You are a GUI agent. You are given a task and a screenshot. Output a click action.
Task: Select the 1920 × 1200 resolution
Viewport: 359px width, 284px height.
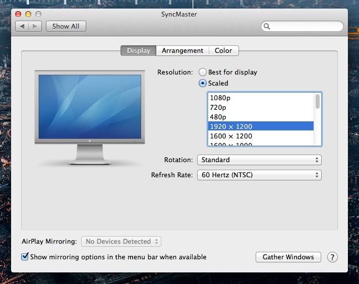click(x=261, y=126)
